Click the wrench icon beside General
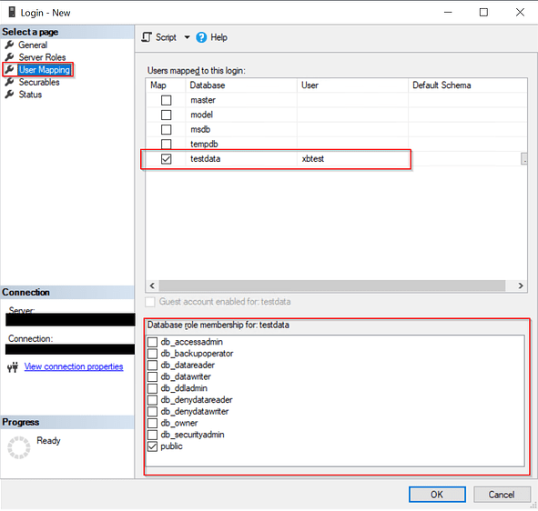538x511 pixels. pos(10,45)
